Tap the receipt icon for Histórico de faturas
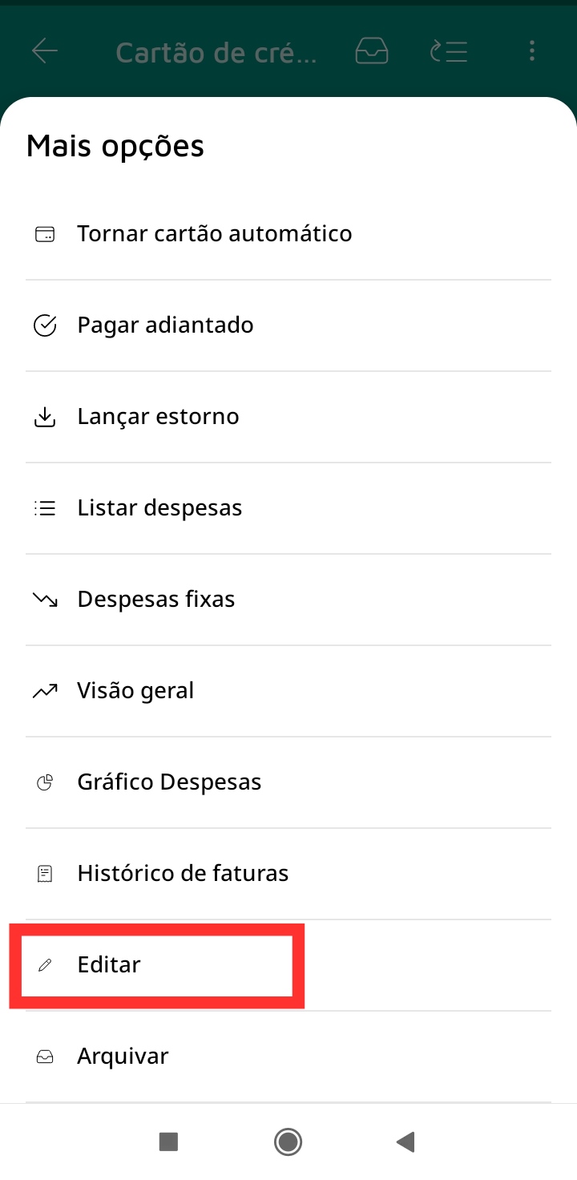 click(x=45, y=874)
